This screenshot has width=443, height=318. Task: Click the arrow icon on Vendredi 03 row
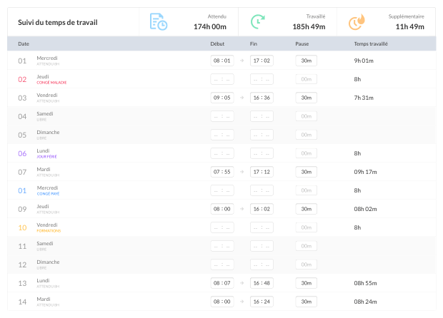point(242,98)
